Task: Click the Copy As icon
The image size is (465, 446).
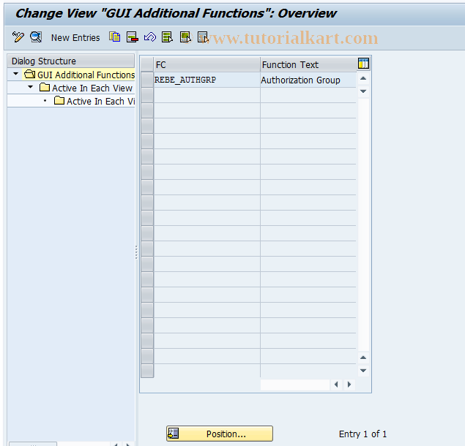Action: tap(114, 37)
